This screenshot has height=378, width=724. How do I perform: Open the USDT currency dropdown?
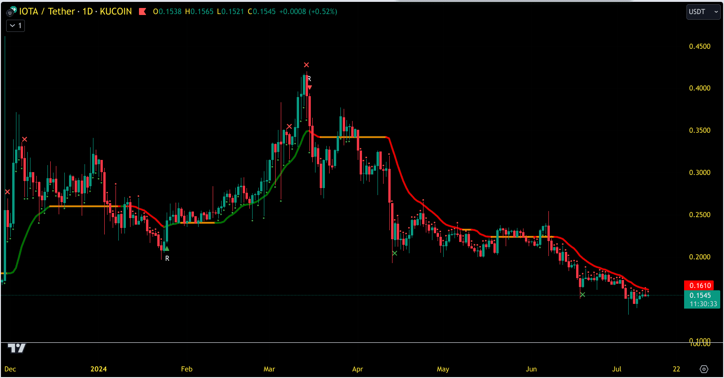pos(703,12)
